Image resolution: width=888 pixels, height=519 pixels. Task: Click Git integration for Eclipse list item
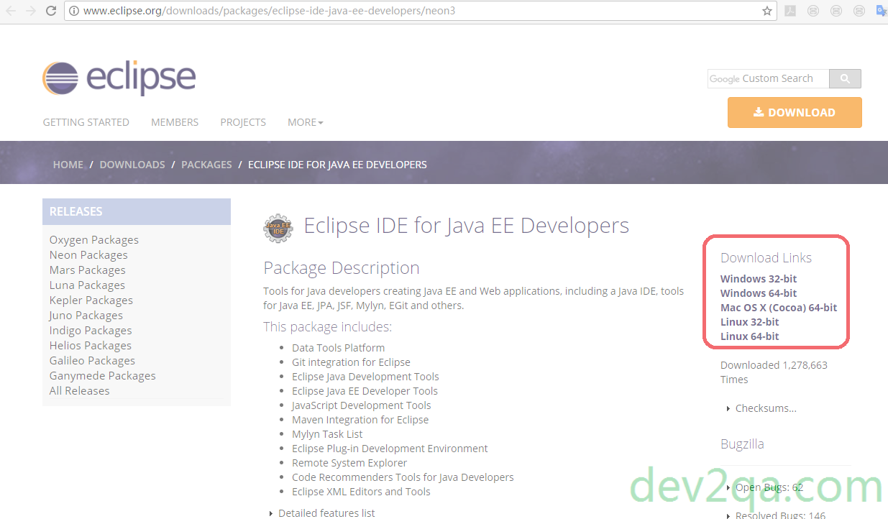tap(352, 362)
